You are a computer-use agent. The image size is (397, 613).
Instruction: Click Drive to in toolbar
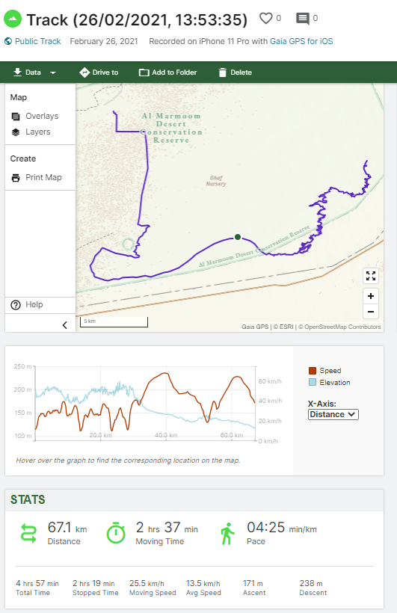pos(99,73)
